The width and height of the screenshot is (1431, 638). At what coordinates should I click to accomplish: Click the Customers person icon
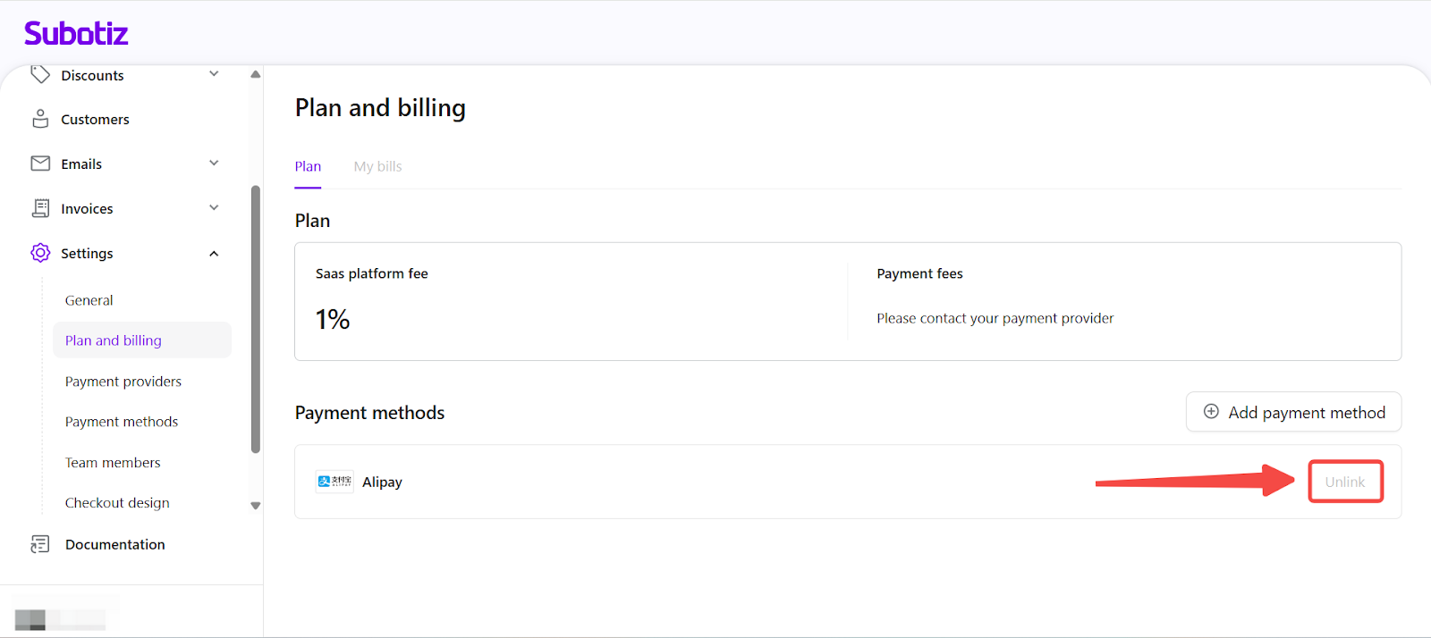coord(40,119)
